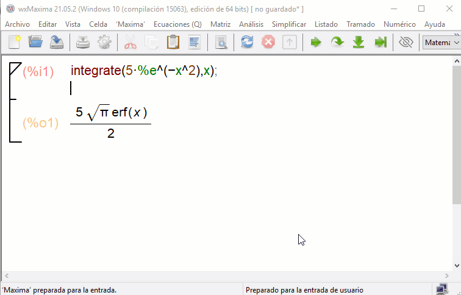Open the Tramado menu
461x295 pixels.
360,24
